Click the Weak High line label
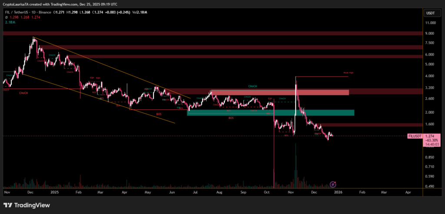The image size is (445, 214). coord(348,73)
